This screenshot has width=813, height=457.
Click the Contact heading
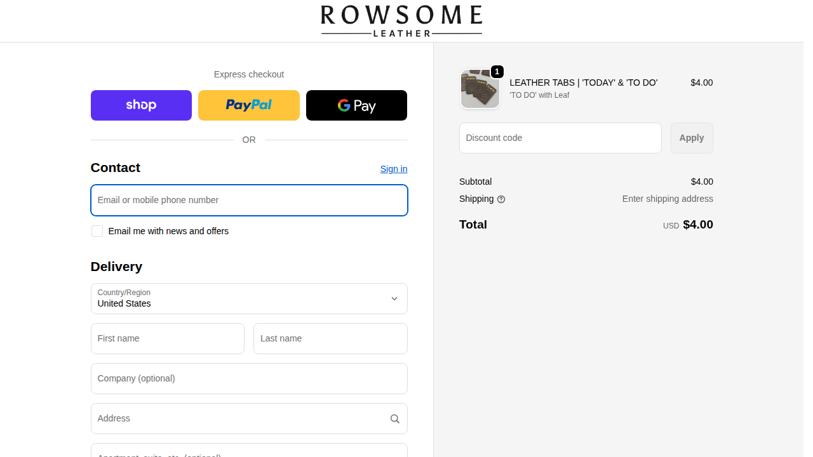tap(116, 168)
